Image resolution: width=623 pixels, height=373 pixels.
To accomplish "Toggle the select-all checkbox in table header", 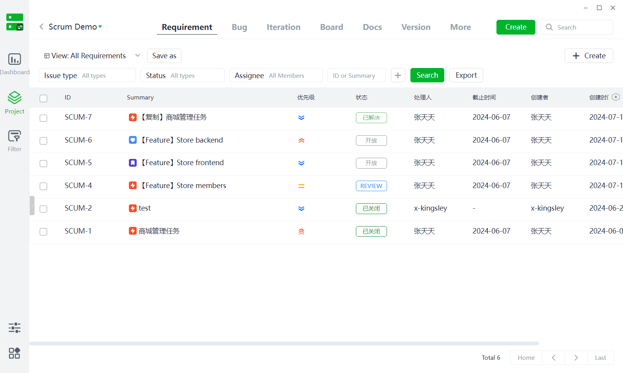I will point(44,98).
